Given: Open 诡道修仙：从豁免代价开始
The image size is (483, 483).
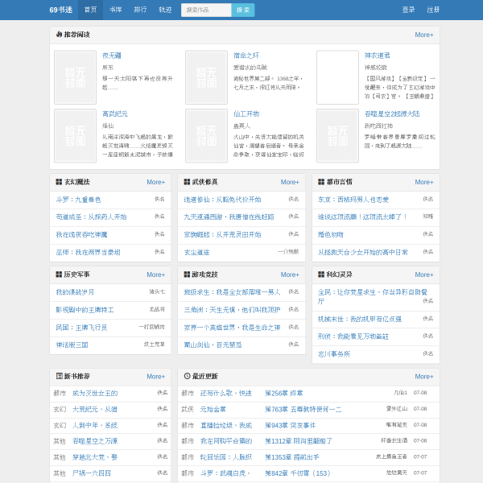Looking at the screenshot, I should (222, 200).
